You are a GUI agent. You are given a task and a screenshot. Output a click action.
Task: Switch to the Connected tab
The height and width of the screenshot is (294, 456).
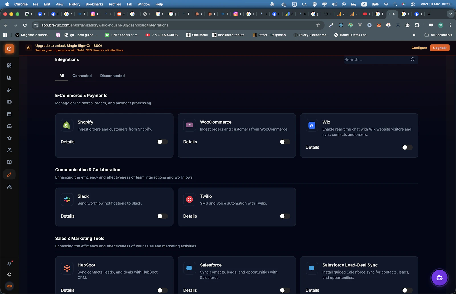(82, 76)
